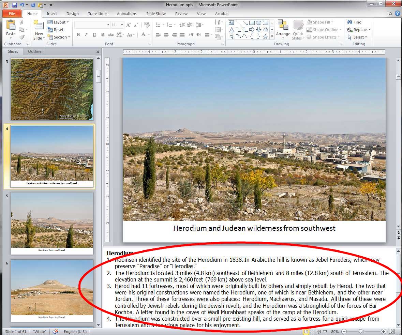The width and height of the screenshot is (402, 335).
Task: Select the slide 5 thumbnail
Action: tap(51, 223)
